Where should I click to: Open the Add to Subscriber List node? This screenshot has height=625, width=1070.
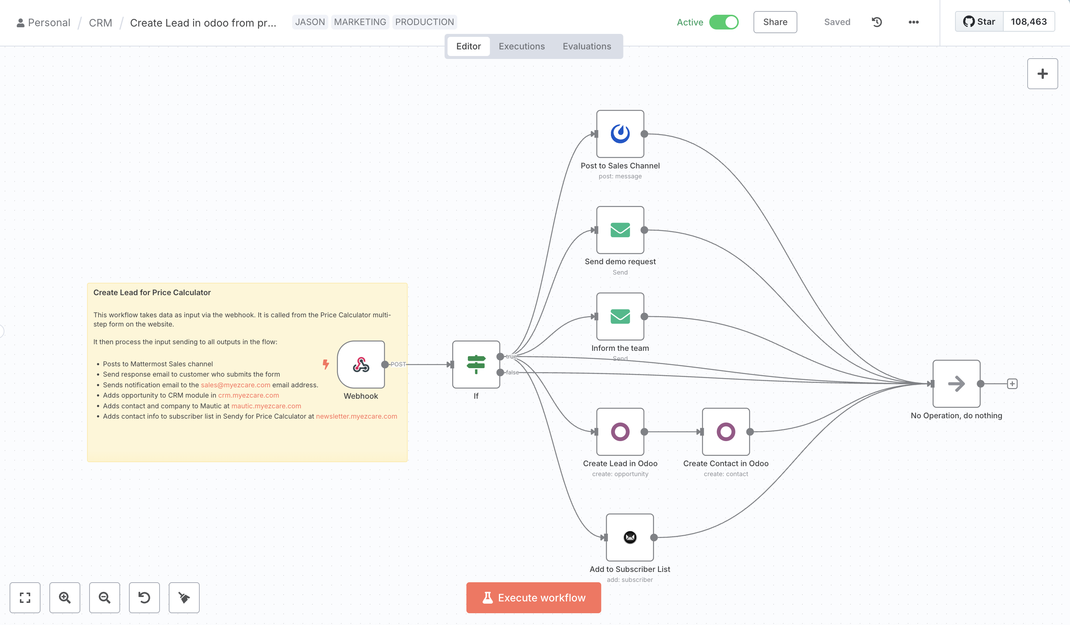coord(630,537)
